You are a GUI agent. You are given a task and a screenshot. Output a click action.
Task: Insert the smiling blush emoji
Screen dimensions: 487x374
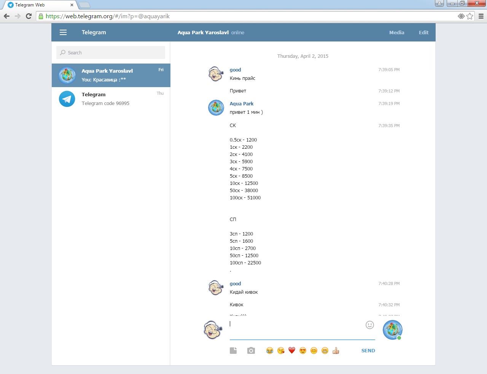click(x=314, y=350)
